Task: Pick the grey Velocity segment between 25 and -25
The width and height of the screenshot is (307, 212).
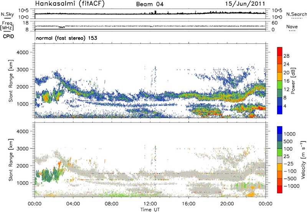Action: click(280, 160)
